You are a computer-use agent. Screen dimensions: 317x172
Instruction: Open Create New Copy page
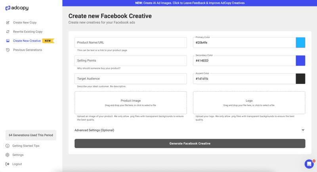click(x=25, y=23)
